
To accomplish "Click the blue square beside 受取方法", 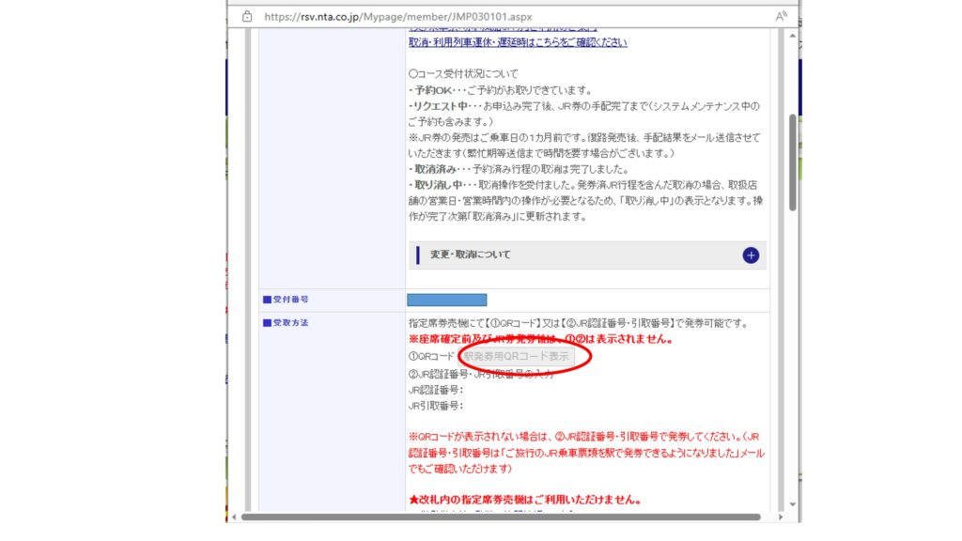I will (267, 323).
